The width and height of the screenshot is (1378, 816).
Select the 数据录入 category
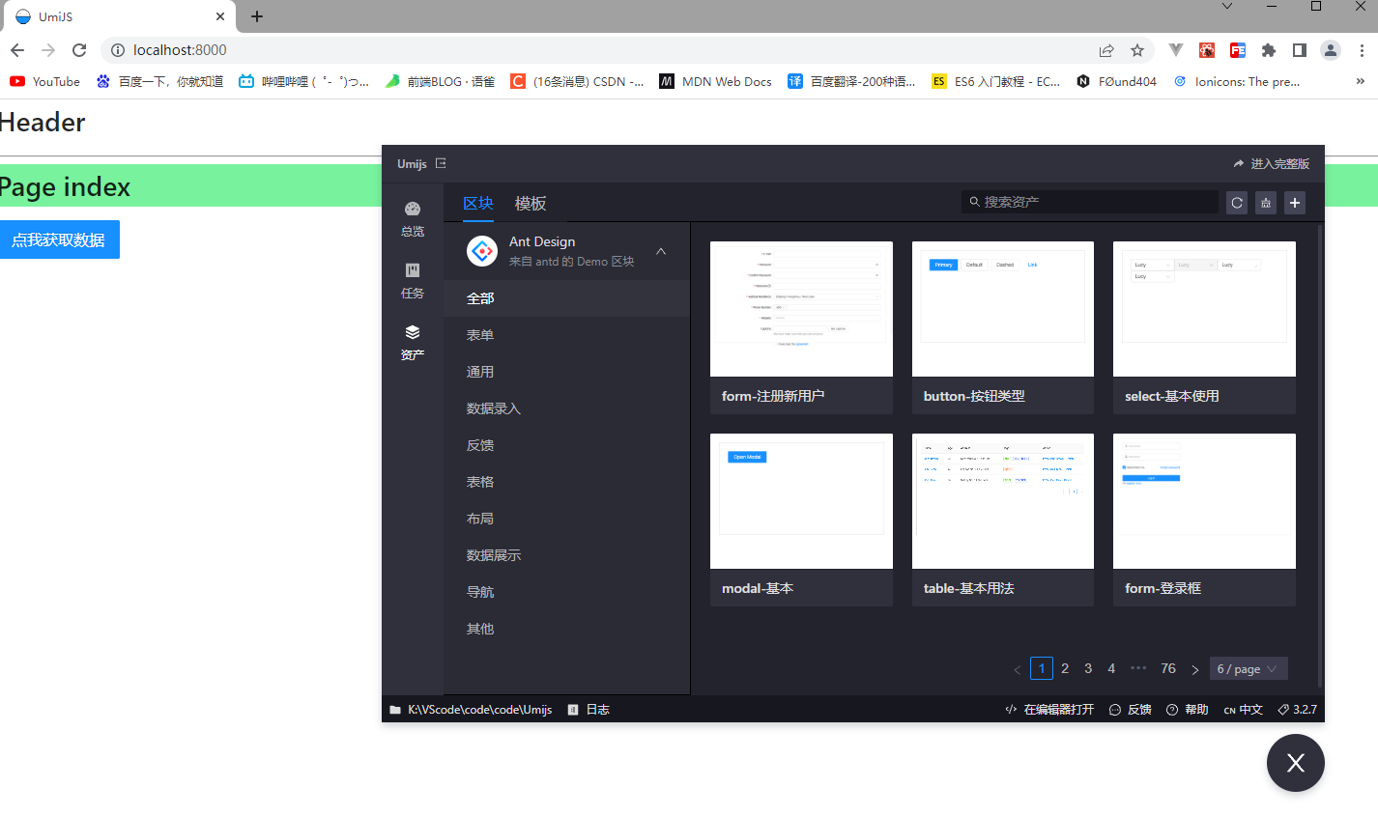pos(566,408)
